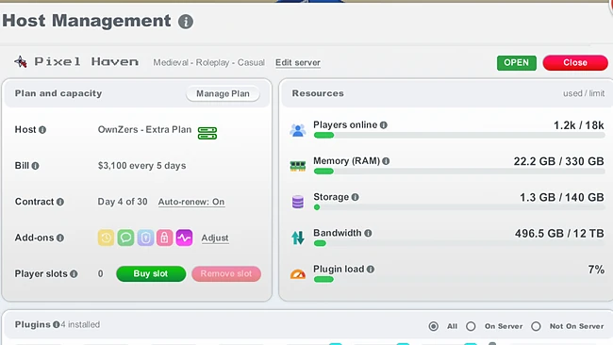The height and width of the screenshot is (345, 613).
Task: Open the Edit server link
Action: point(297,62)
